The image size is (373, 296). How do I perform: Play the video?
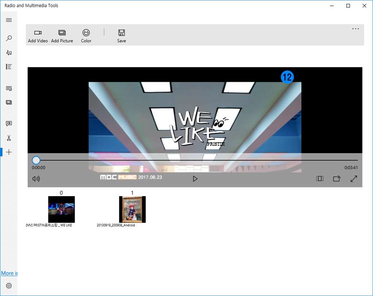coord(195,178)
